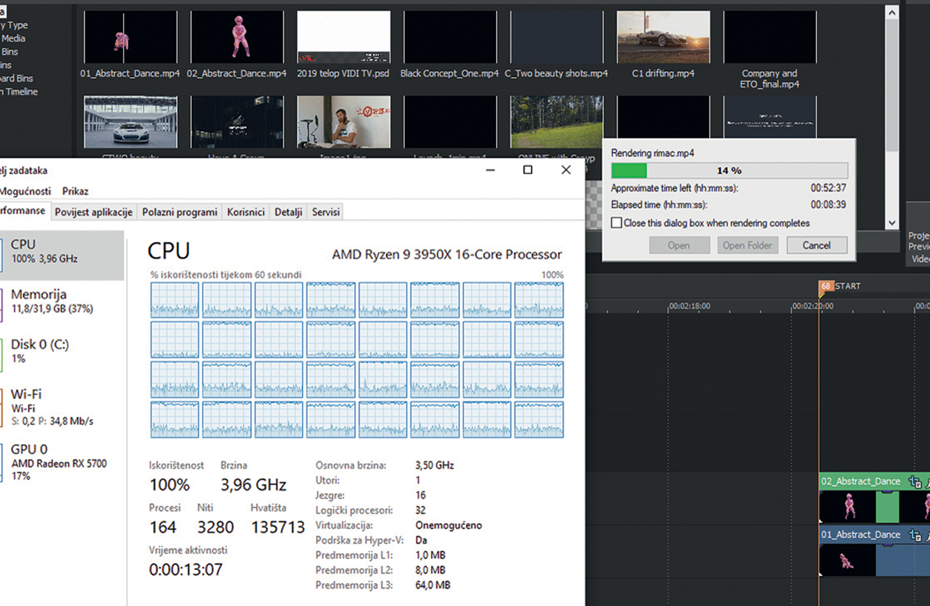
Task: Switch to Povijest aplikacije tab
Action: [x=94, y=212]
